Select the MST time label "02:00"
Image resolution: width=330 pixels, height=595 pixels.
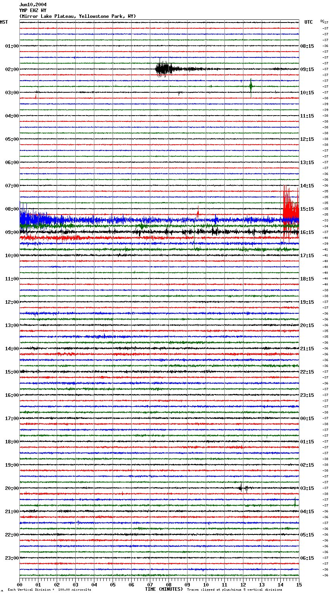12,69
